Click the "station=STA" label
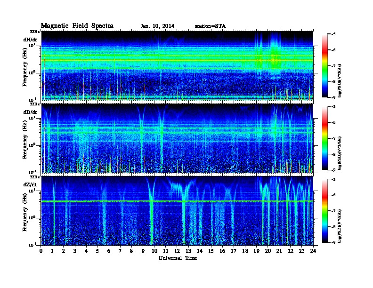The width and height of the screenshot is (373, 288). pos(210,26)
